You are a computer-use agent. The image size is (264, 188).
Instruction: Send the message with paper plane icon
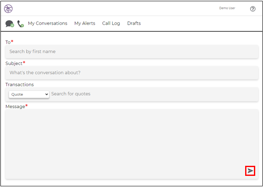point(250,171)
